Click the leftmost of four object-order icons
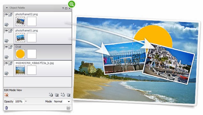Viewport: 203px width, 115px height. pyautogui.click(x=51, y=95)
